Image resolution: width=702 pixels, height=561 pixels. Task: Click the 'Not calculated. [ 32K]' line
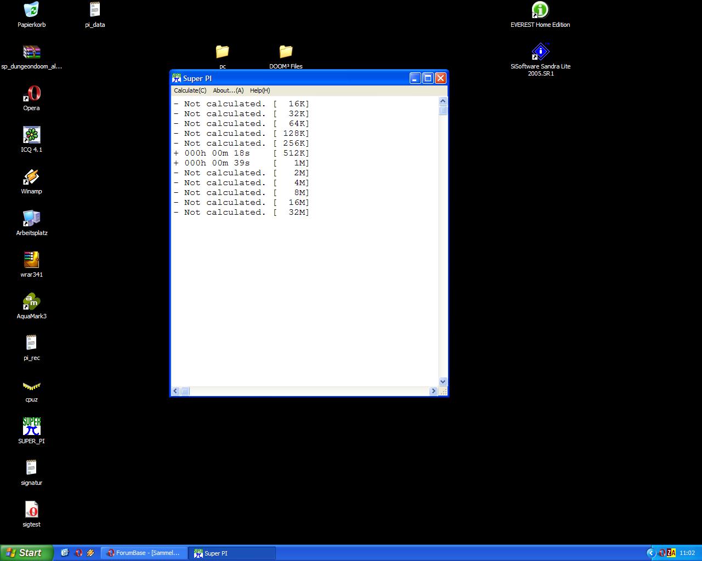[x=241, y=114]
